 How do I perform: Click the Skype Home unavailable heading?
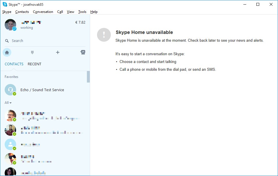click(x=144, y=32)
